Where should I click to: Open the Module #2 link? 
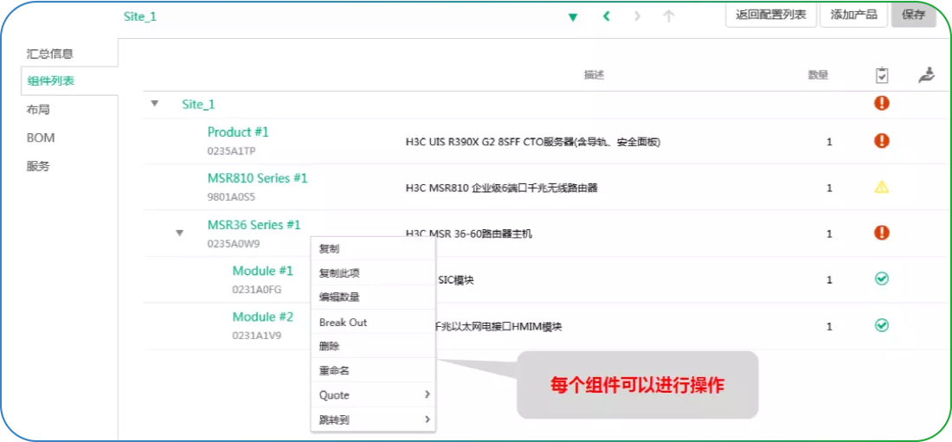tap(263, 317)
